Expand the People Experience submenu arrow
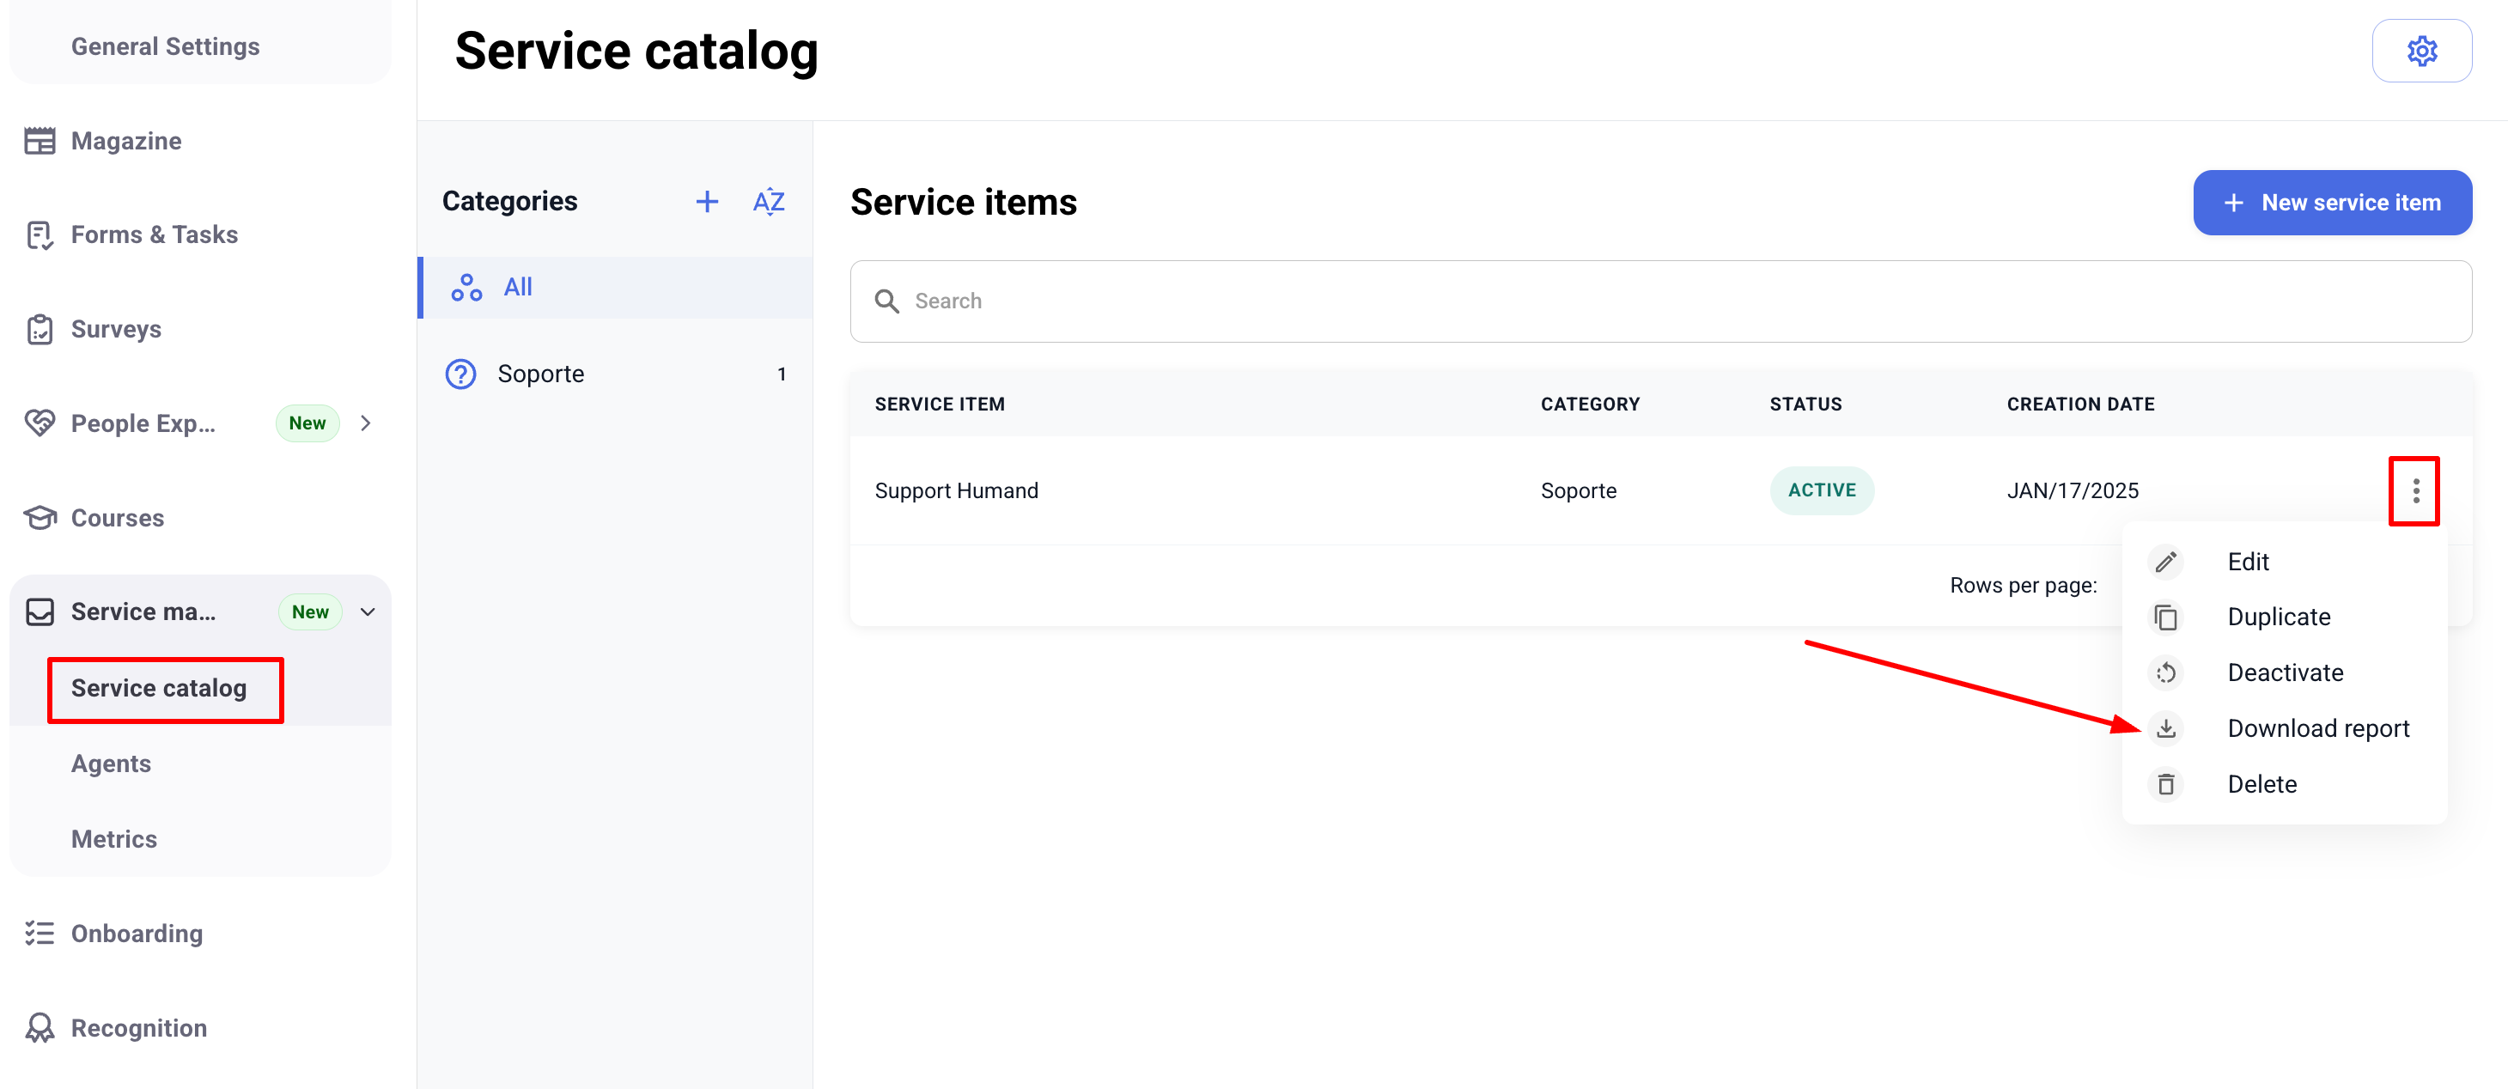 click(366, 423)
